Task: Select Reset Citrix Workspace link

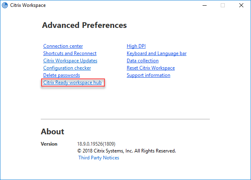Action: (x=151, y=68)
